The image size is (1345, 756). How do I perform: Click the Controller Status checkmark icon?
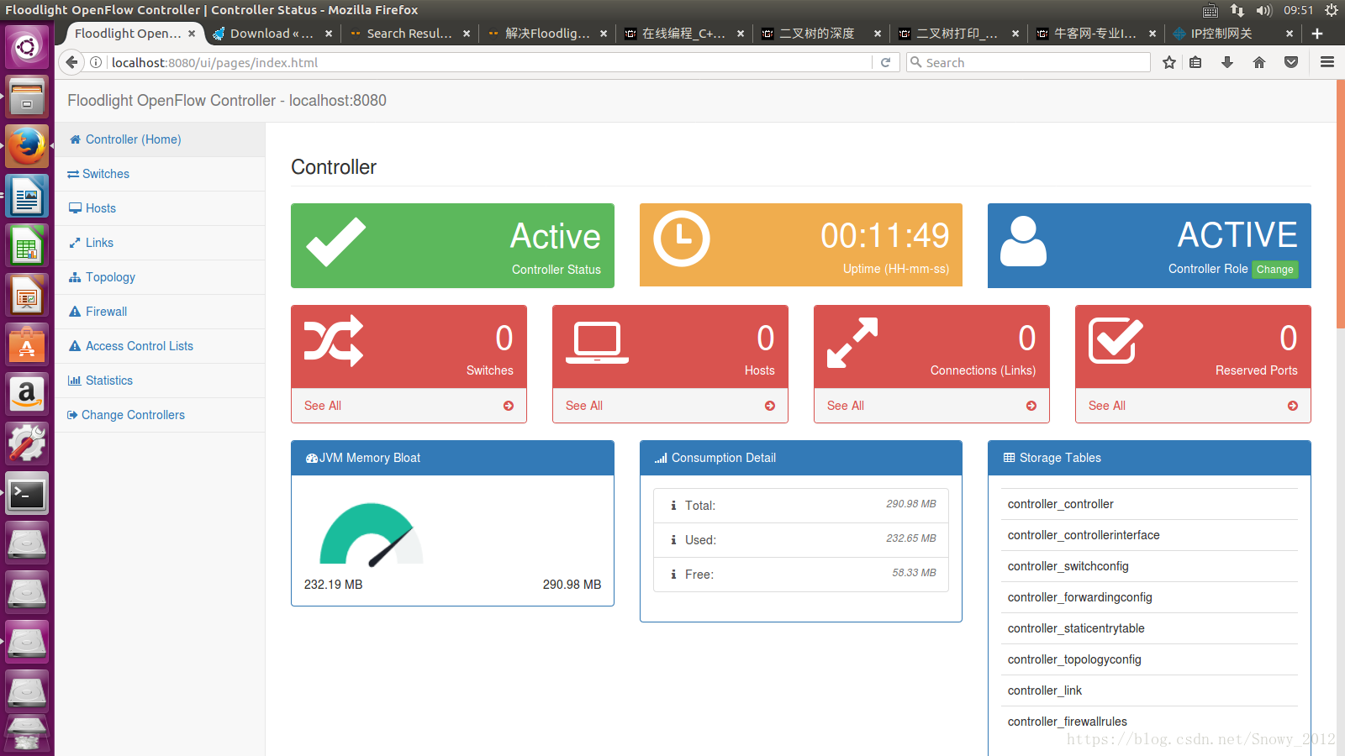[x=335, y=242]
